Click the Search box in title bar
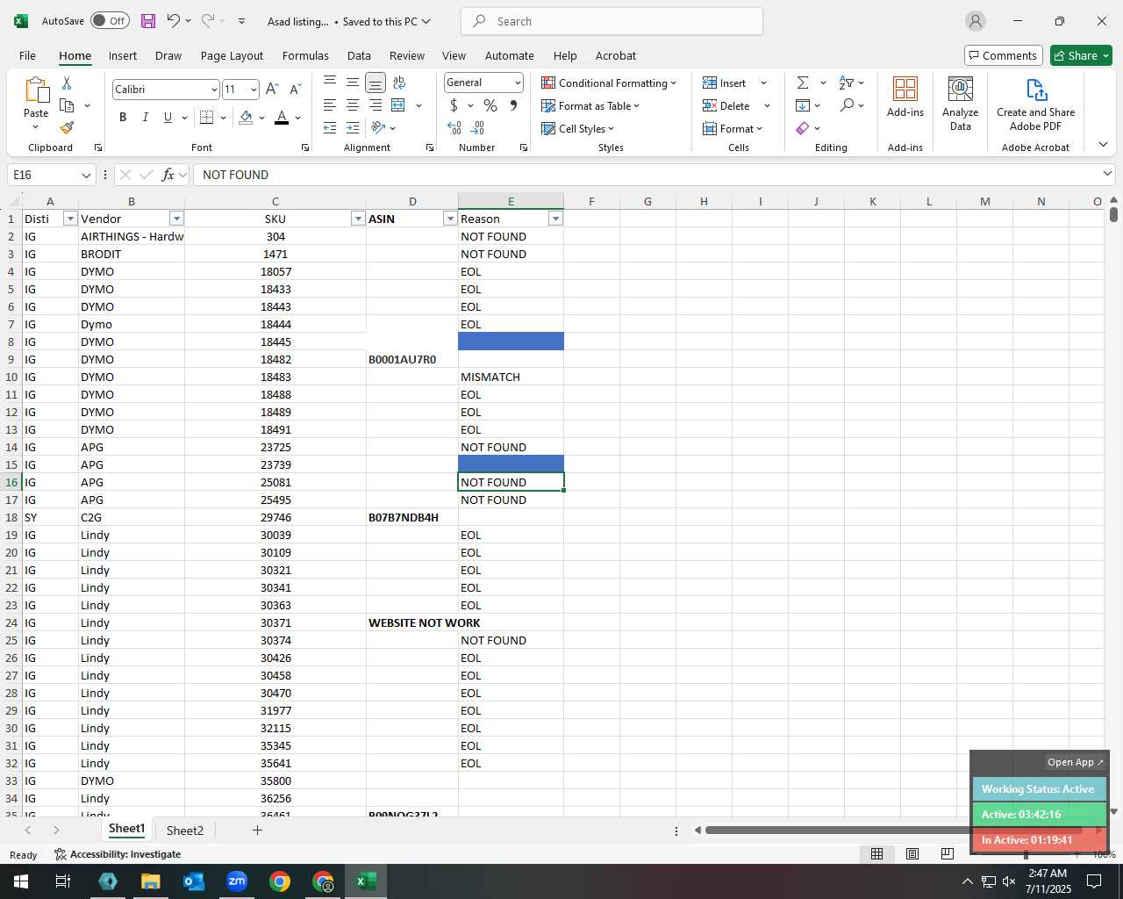 pyautogui.click(x=612, y=21)
